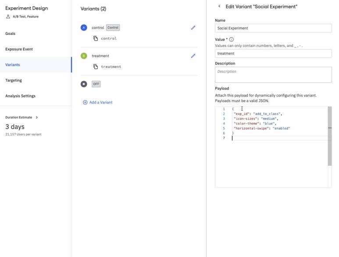
Task: Open the Exposure Event section
Action: pos(19,49)
